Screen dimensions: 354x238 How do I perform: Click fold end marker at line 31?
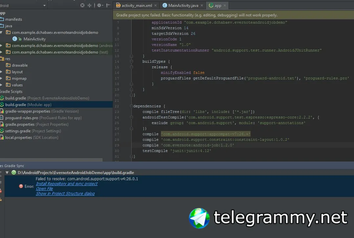tap(131, 156)
